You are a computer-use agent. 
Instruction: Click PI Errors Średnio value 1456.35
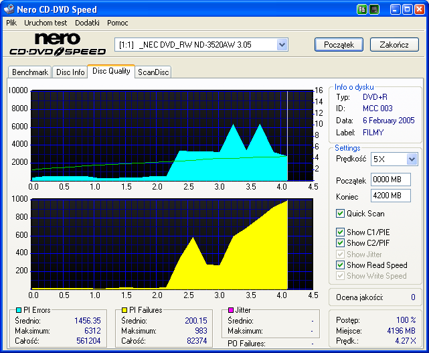88,320
